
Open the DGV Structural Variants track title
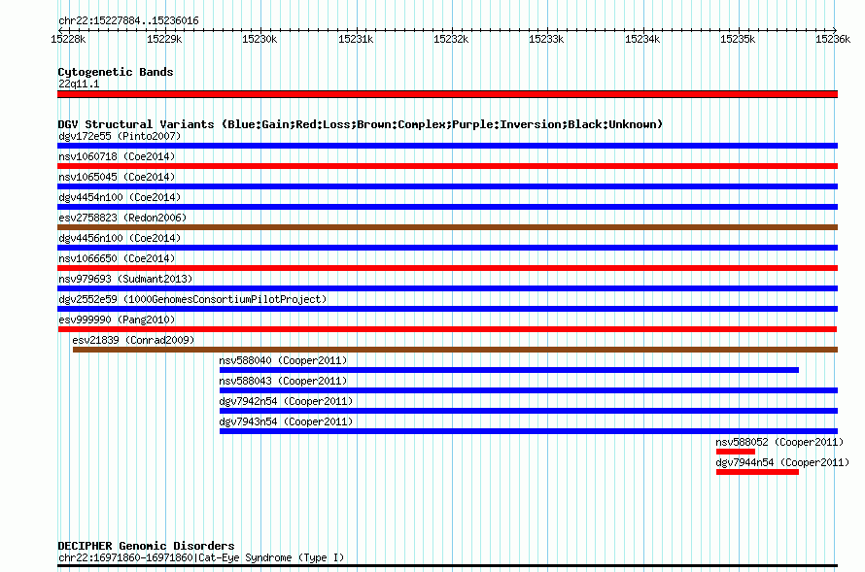tap(361, 124)
